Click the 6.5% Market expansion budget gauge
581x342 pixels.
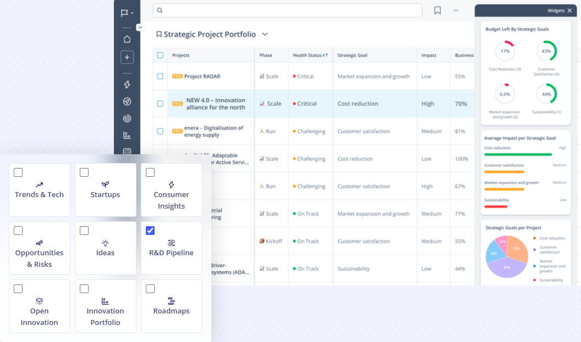pyautogui.click(x=505, y=94)
